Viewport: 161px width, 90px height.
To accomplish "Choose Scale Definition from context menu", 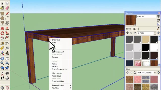I will pyautogui.click(x=58, y=81).
